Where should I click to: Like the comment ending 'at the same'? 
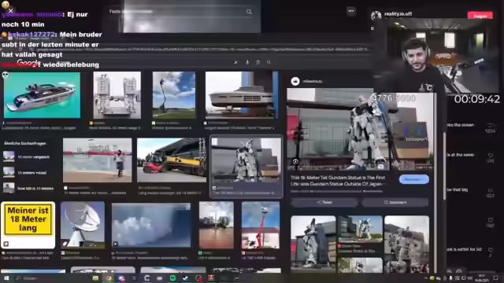(x=491, y=156)
